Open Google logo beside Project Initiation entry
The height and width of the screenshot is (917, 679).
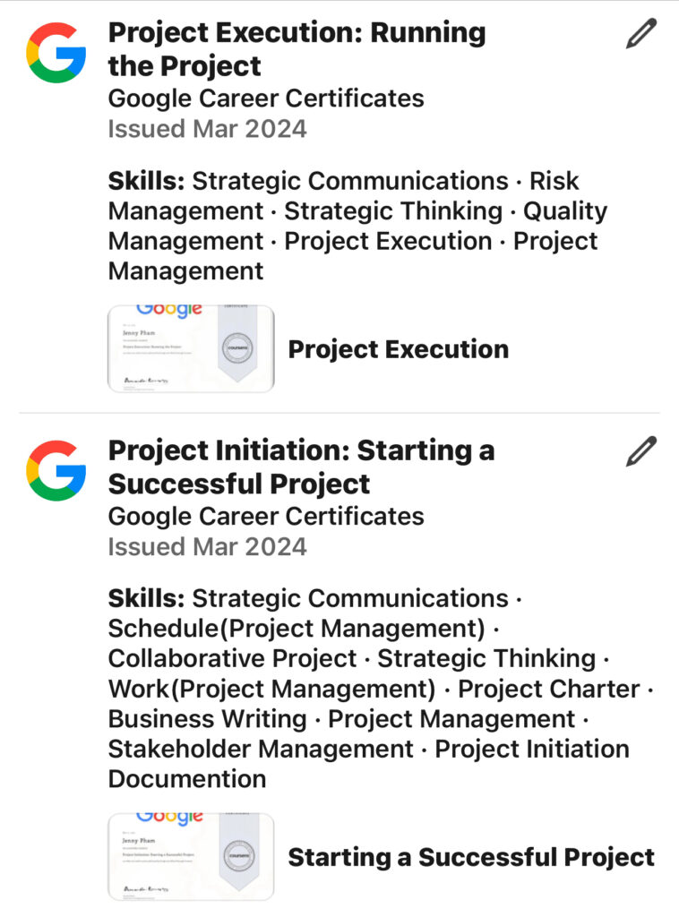56,470
